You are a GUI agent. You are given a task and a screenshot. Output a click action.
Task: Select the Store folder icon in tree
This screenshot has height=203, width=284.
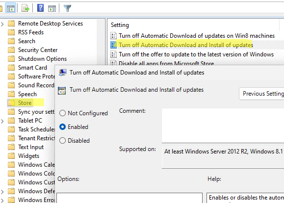point(11,103)
